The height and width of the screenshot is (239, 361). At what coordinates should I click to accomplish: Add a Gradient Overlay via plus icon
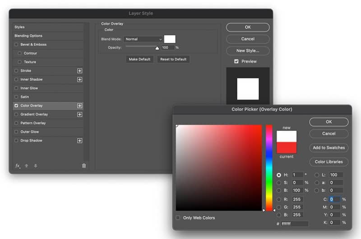80,115
